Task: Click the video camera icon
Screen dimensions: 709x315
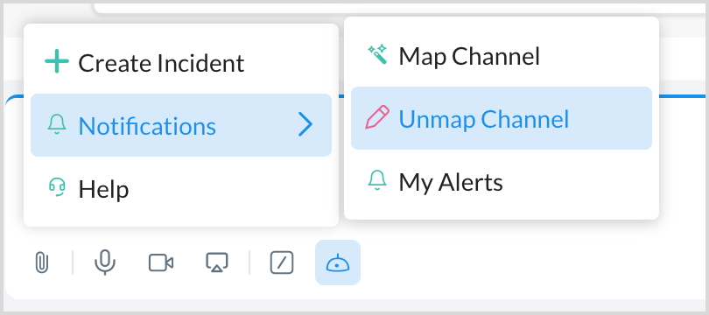Action: [x=161, y=262]
